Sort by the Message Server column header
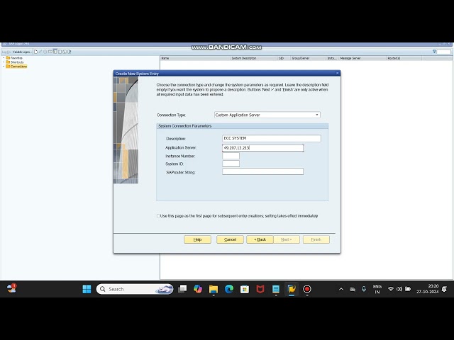454x340 pixels. (362, 58)
